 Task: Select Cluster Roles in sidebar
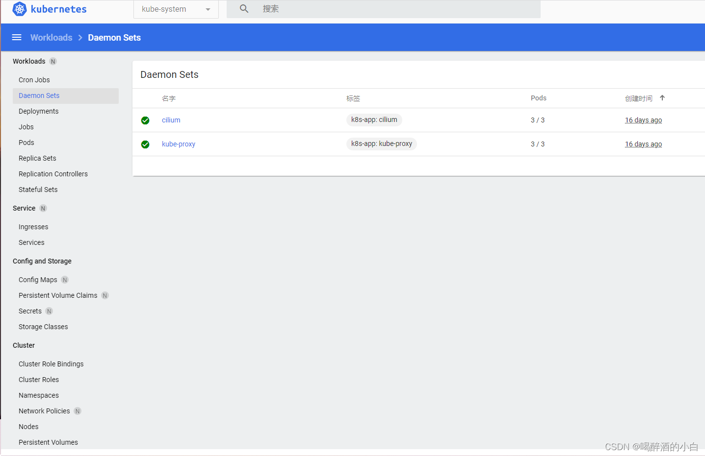[39, 380]
